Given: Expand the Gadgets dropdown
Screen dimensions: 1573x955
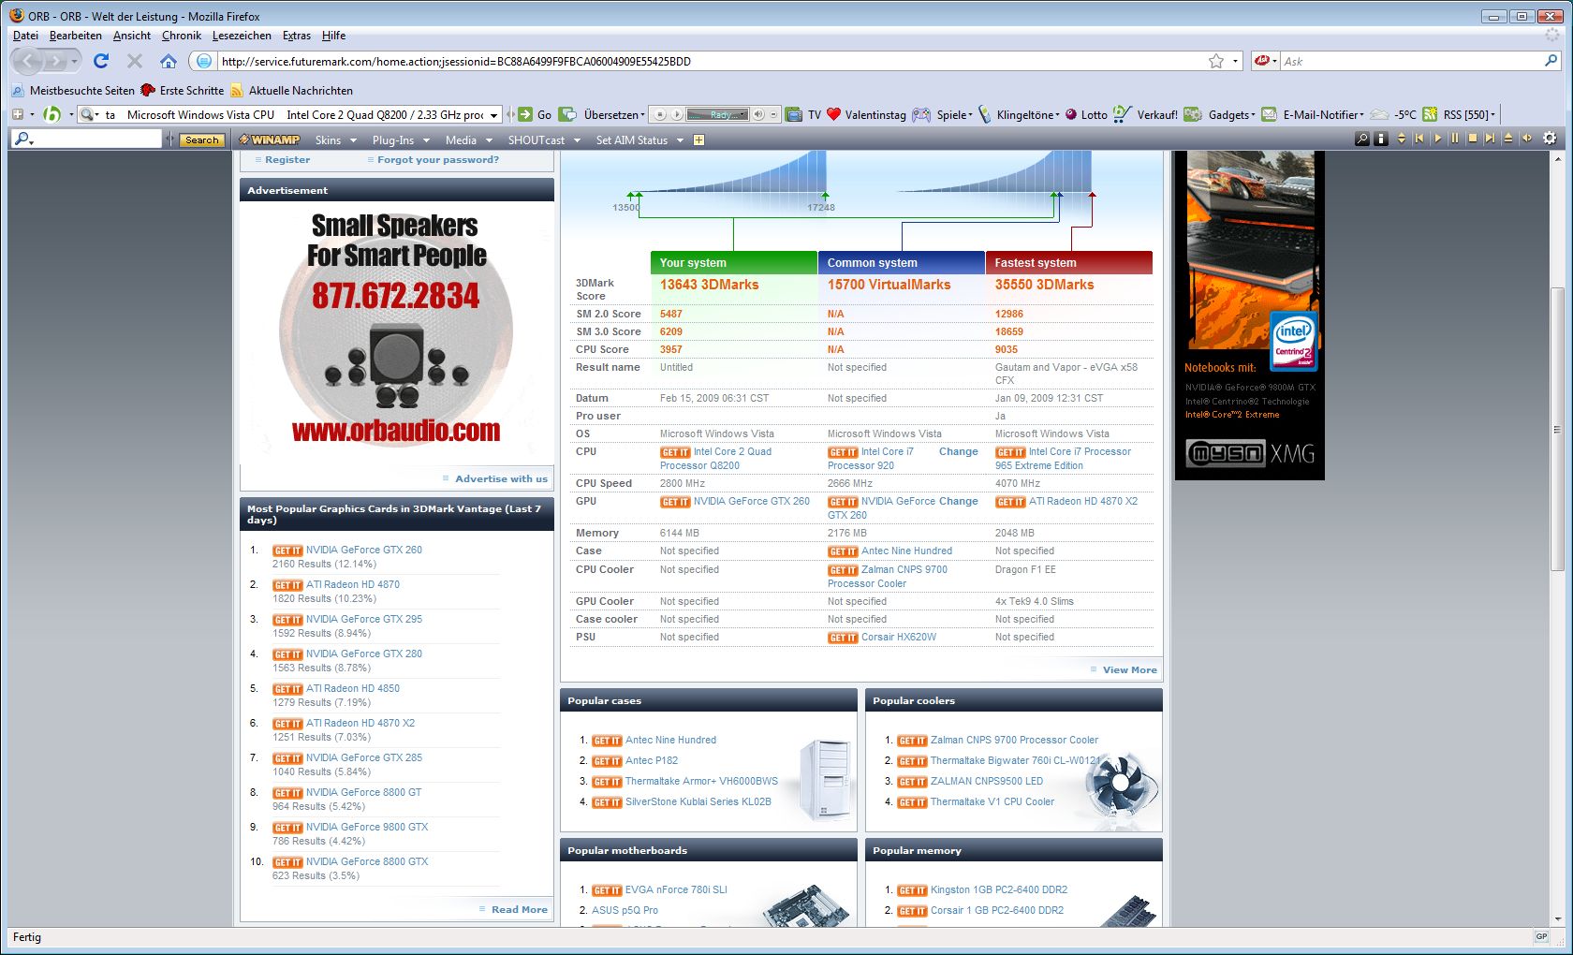Looking at the screenshot, I should point(1231,114).
